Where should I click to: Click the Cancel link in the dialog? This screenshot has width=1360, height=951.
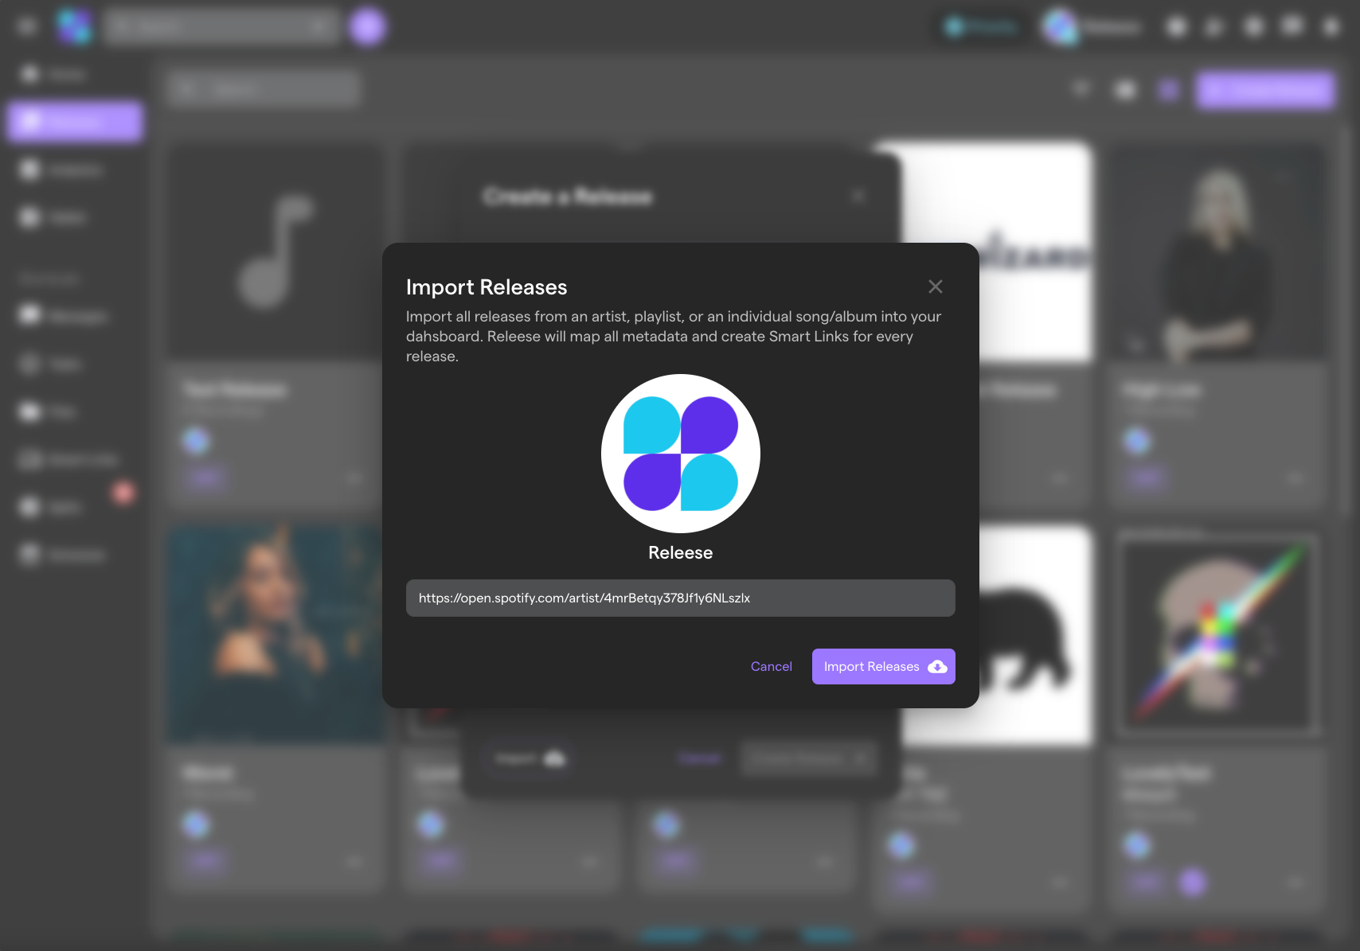[771, 666]
